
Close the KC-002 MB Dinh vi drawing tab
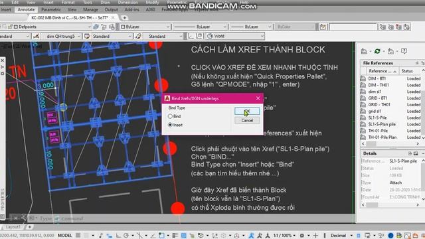pyautogui.click(x=113, y=18)
